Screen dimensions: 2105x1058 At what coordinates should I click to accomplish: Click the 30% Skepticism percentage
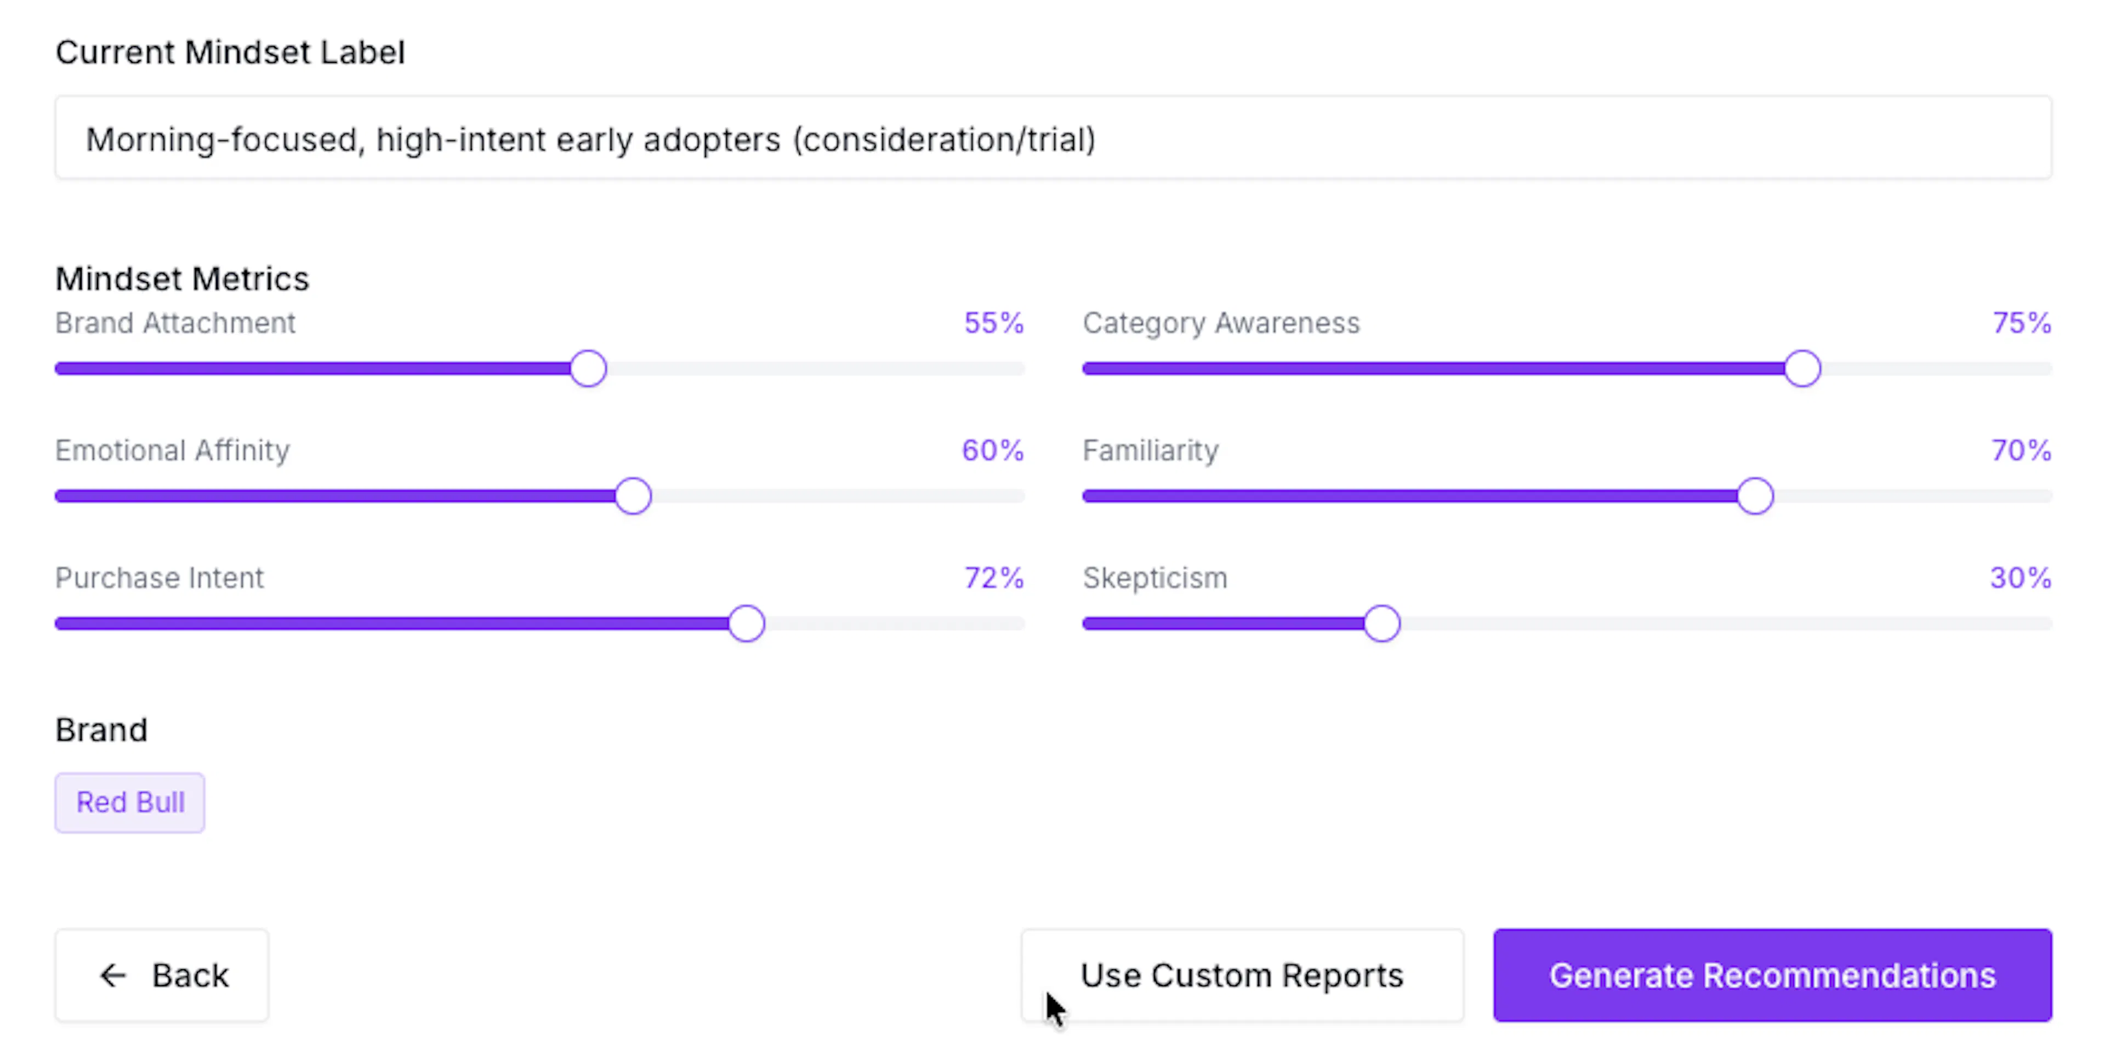[2021, 577]
